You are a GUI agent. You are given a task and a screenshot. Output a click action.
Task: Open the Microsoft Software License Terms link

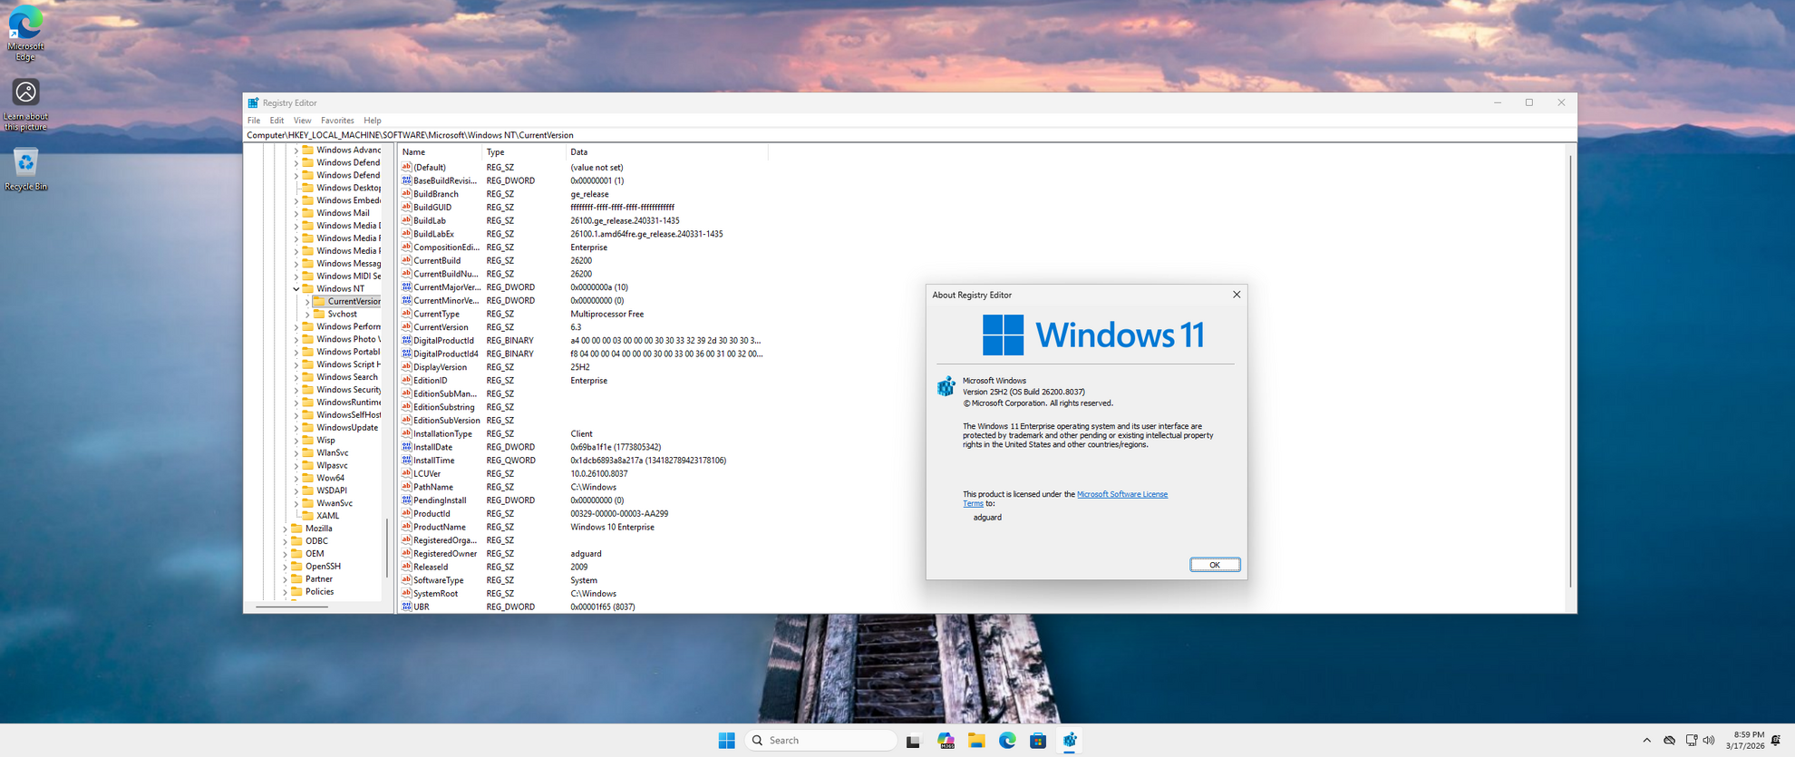(1121, 494)
